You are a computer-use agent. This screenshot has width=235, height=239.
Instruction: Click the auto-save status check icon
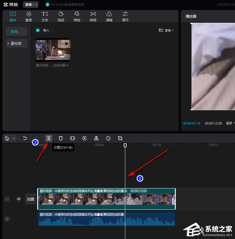47,4
